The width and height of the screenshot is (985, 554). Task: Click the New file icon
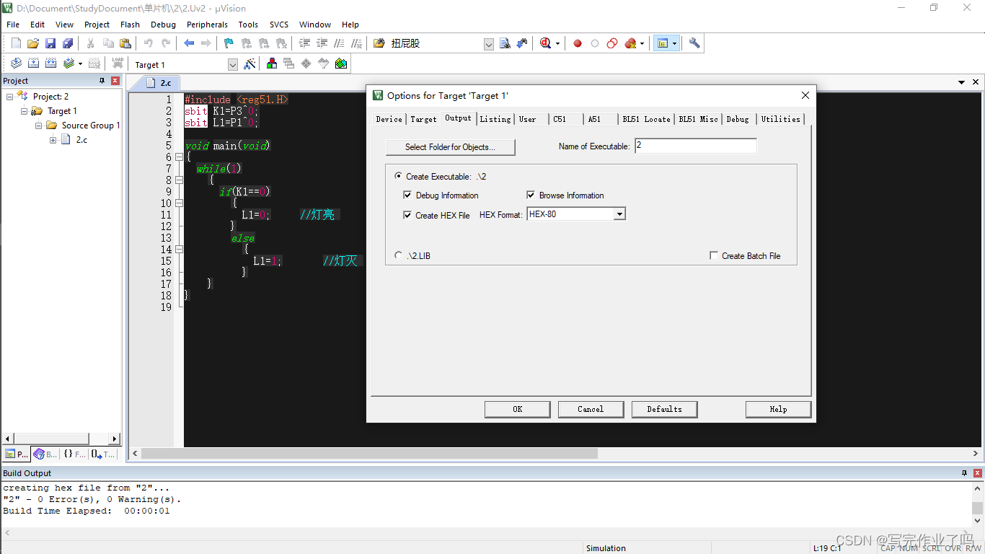click(16, 43)
